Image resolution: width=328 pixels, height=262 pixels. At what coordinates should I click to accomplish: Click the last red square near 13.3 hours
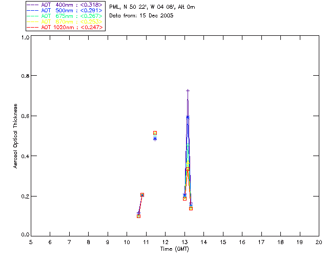point(191,208)
